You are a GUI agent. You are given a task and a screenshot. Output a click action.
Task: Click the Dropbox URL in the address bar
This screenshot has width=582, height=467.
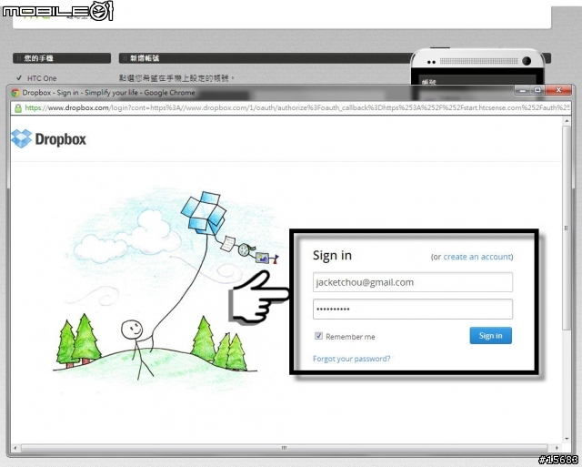(296, 108)
